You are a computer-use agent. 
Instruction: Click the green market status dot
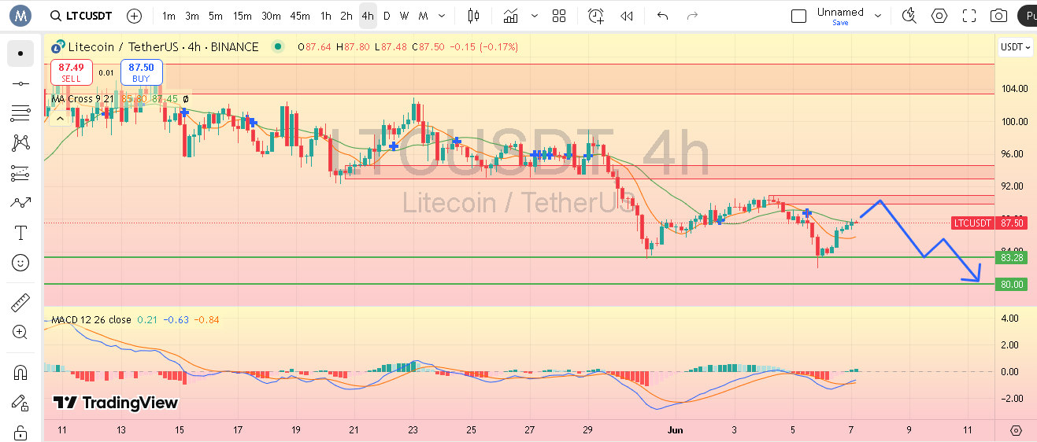tap(277, 47)
